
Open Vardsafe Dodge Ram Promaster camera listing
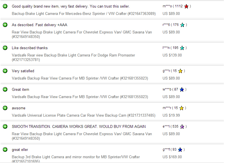(73, 57)
